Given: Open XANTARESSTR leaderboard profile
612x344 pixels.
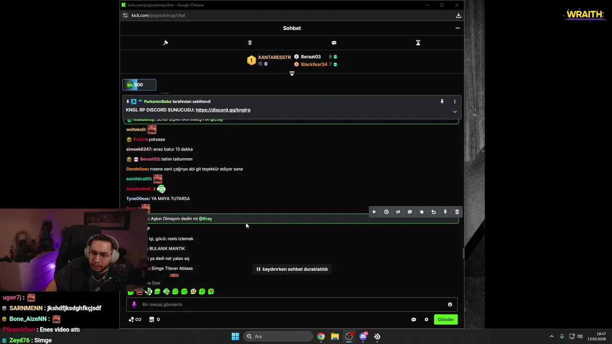Looking at the screenshot, I should pyautogui.click(x=274, y=57).
